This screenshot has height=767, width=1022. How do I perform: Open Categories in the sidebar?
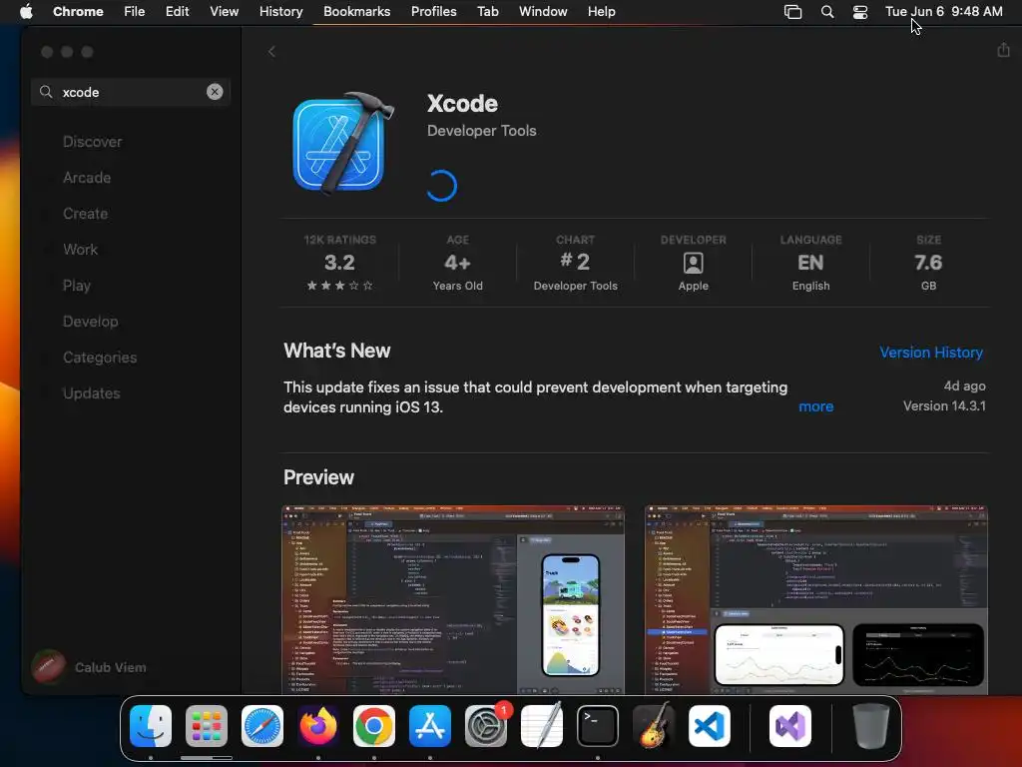pyautogui.click(x=100, y=358)
